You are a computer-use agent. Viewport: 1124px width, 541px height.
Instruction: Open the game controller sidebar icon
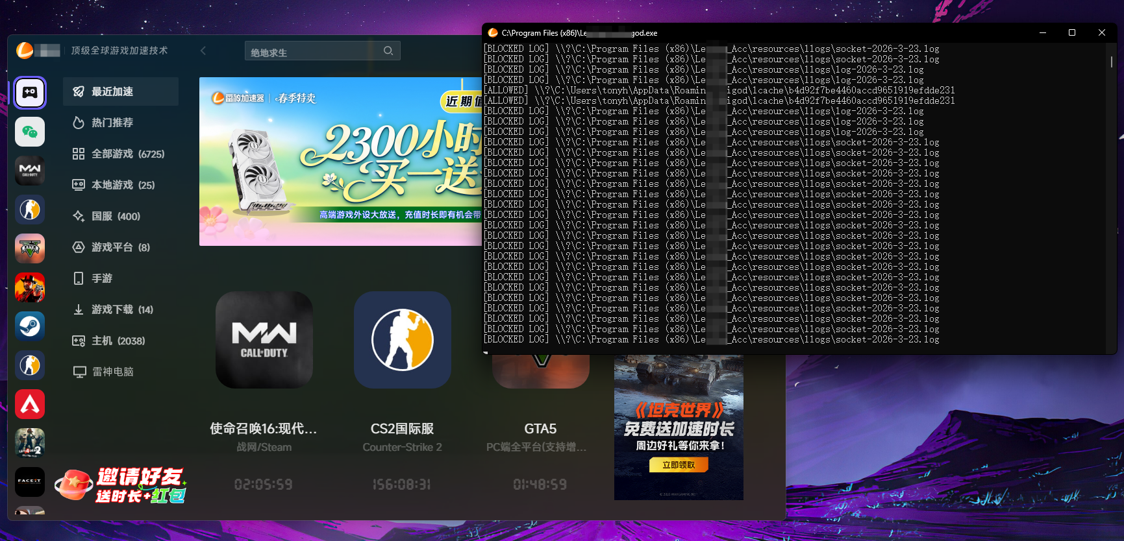[x=30, y=93]
